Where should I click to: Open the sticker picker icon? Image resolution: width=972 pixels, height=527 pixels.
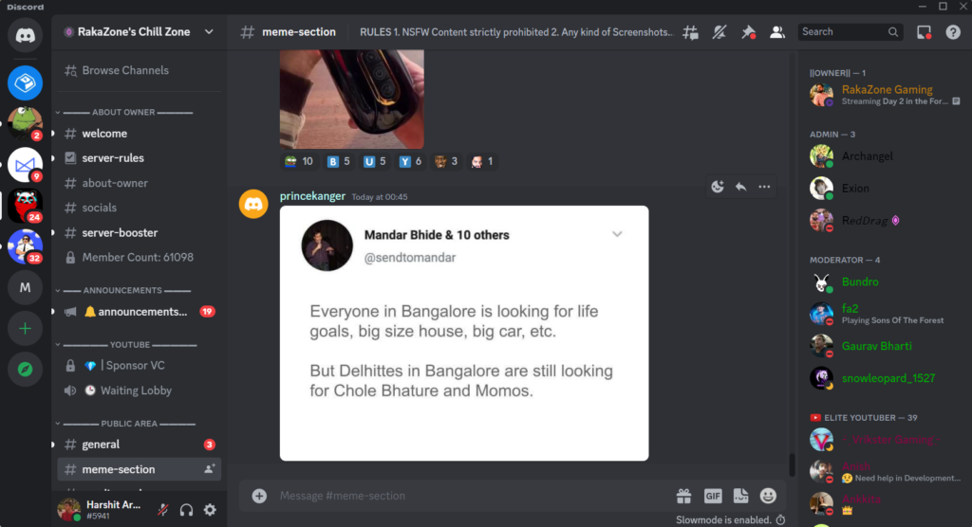[x=740, y=496]
